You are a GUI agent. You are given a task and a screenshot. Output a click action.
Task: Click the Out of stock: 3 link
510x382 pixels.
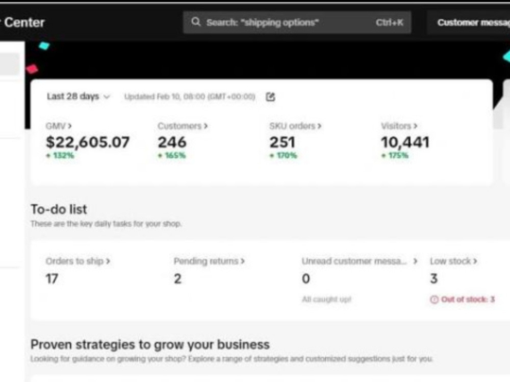pos(468,299)
